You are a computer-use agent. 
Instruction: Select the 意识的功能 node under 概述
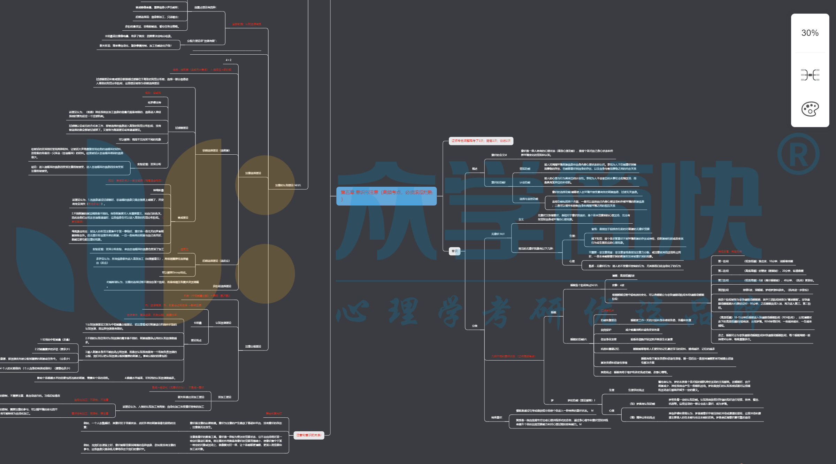(498, 183)
